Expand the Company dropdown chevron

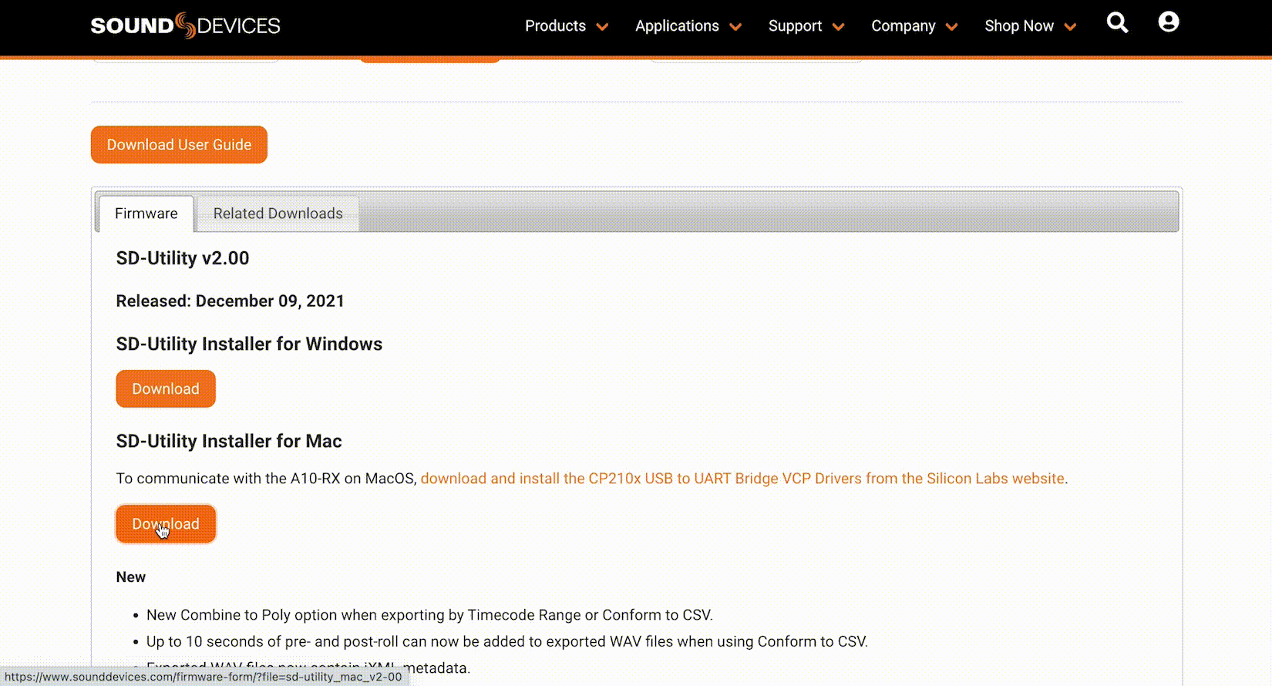tap(952, 27)
